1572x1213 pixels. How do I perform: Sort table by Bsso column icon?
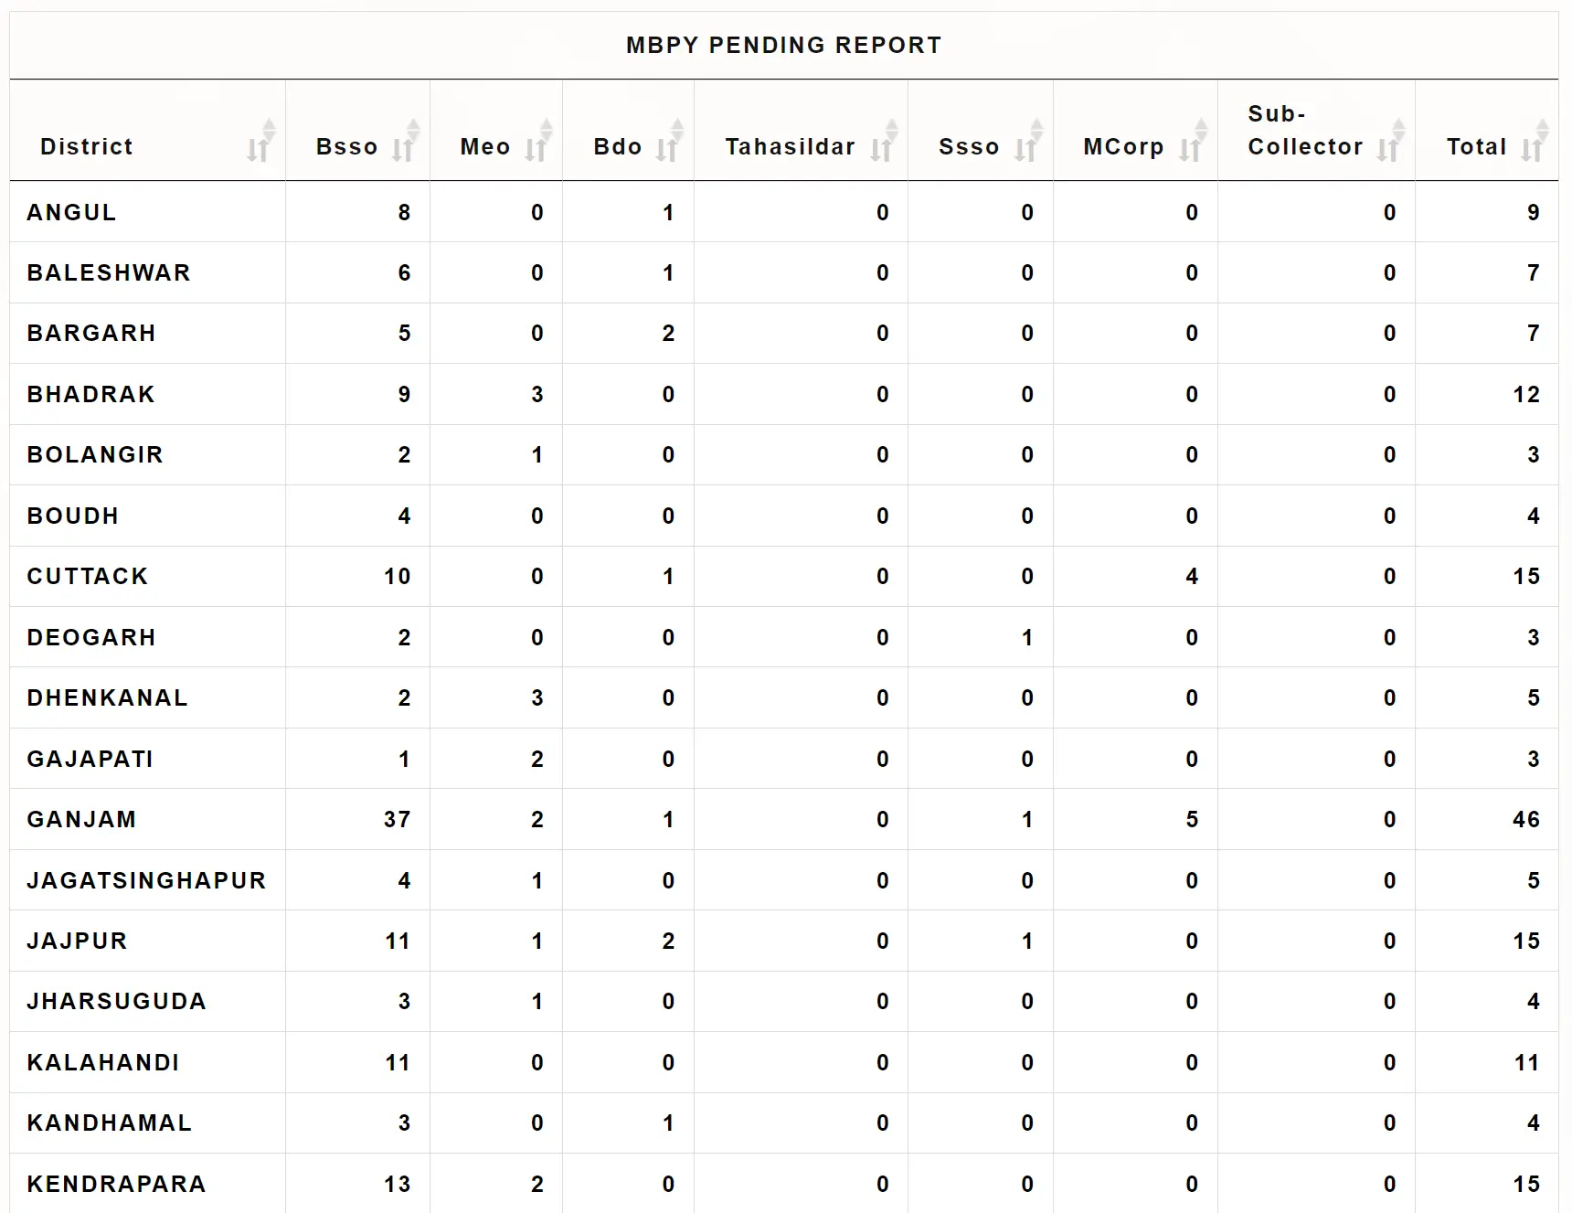406,141
